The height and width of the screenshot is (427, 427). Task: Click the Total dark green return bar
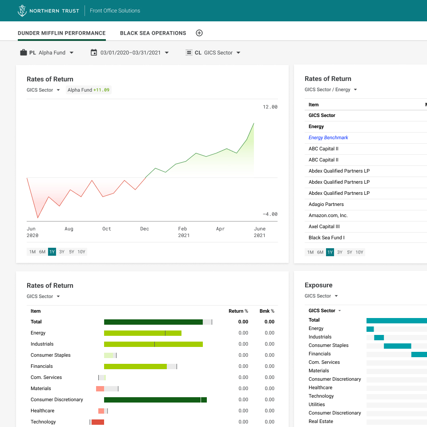153,322
